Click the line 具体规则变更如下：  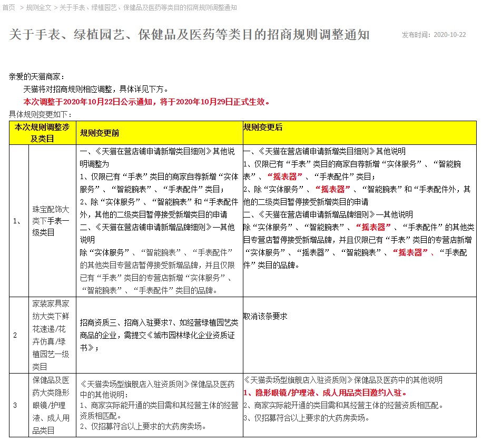coord(41,114)
